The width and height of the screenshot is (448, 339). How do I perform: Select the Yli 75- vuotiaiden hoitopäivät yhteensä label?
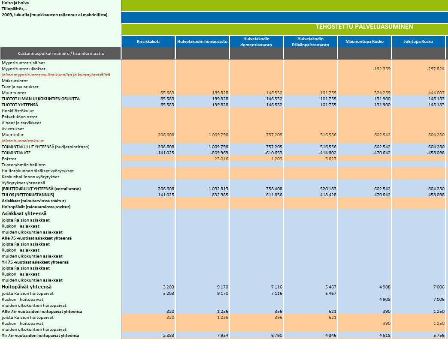click(x=40, y=335)
